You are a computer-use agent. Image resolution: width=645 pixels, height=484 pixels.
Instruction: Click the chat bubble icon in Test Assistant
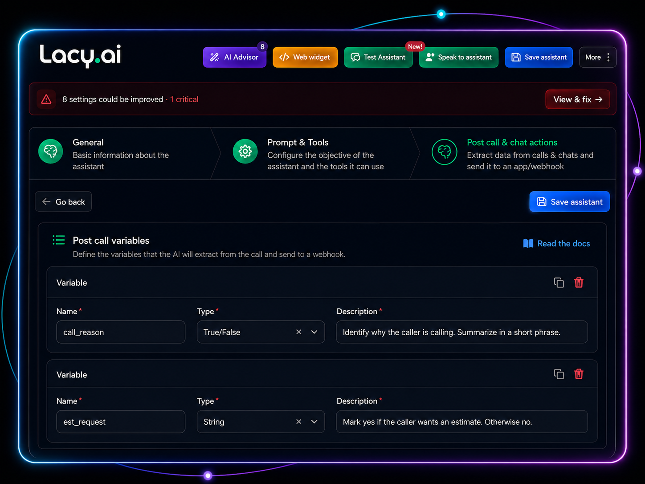click(x=355, y=57)
